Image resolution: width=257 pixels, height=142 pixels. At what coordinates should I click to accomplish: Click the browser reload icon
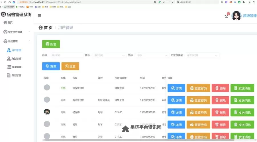pos(5,2)
